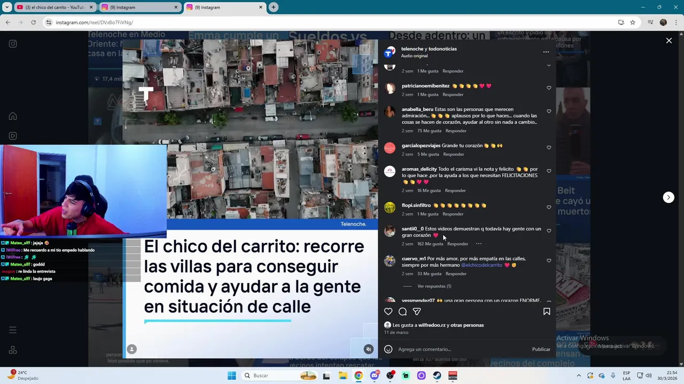
Task: Click Responder on anabella_beru's comment
Action: pyautogui.click(x=456, y=131)
